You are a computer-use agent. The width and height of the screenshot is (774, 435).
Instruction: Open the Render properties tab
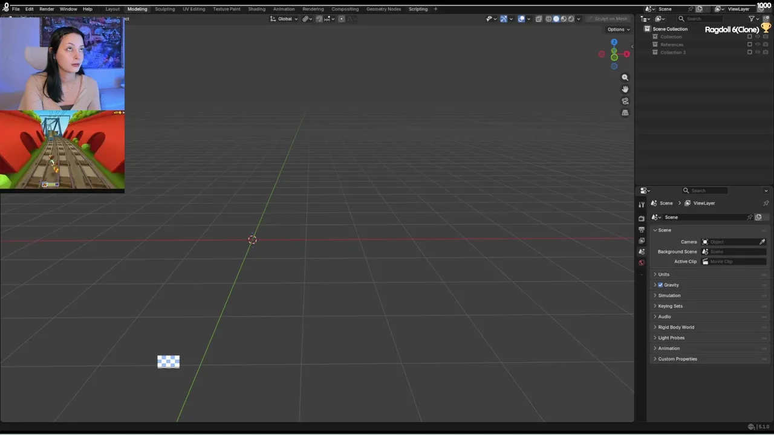coord(642,218)
